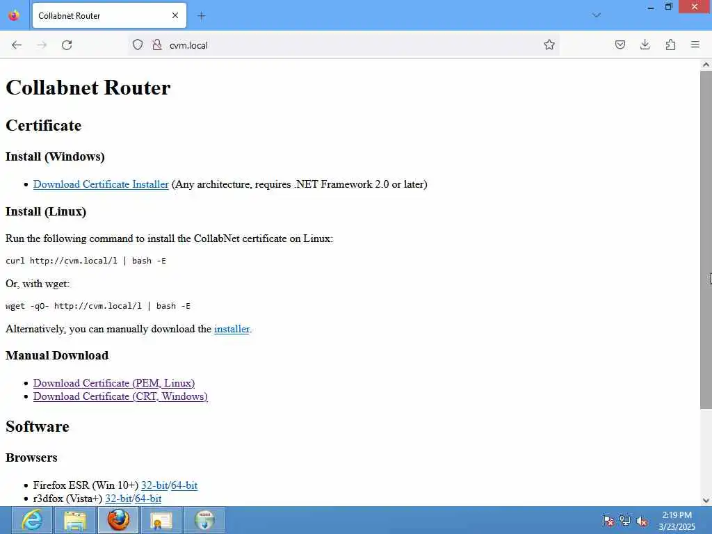Open the Firefox application menu

tap(695, 44)
